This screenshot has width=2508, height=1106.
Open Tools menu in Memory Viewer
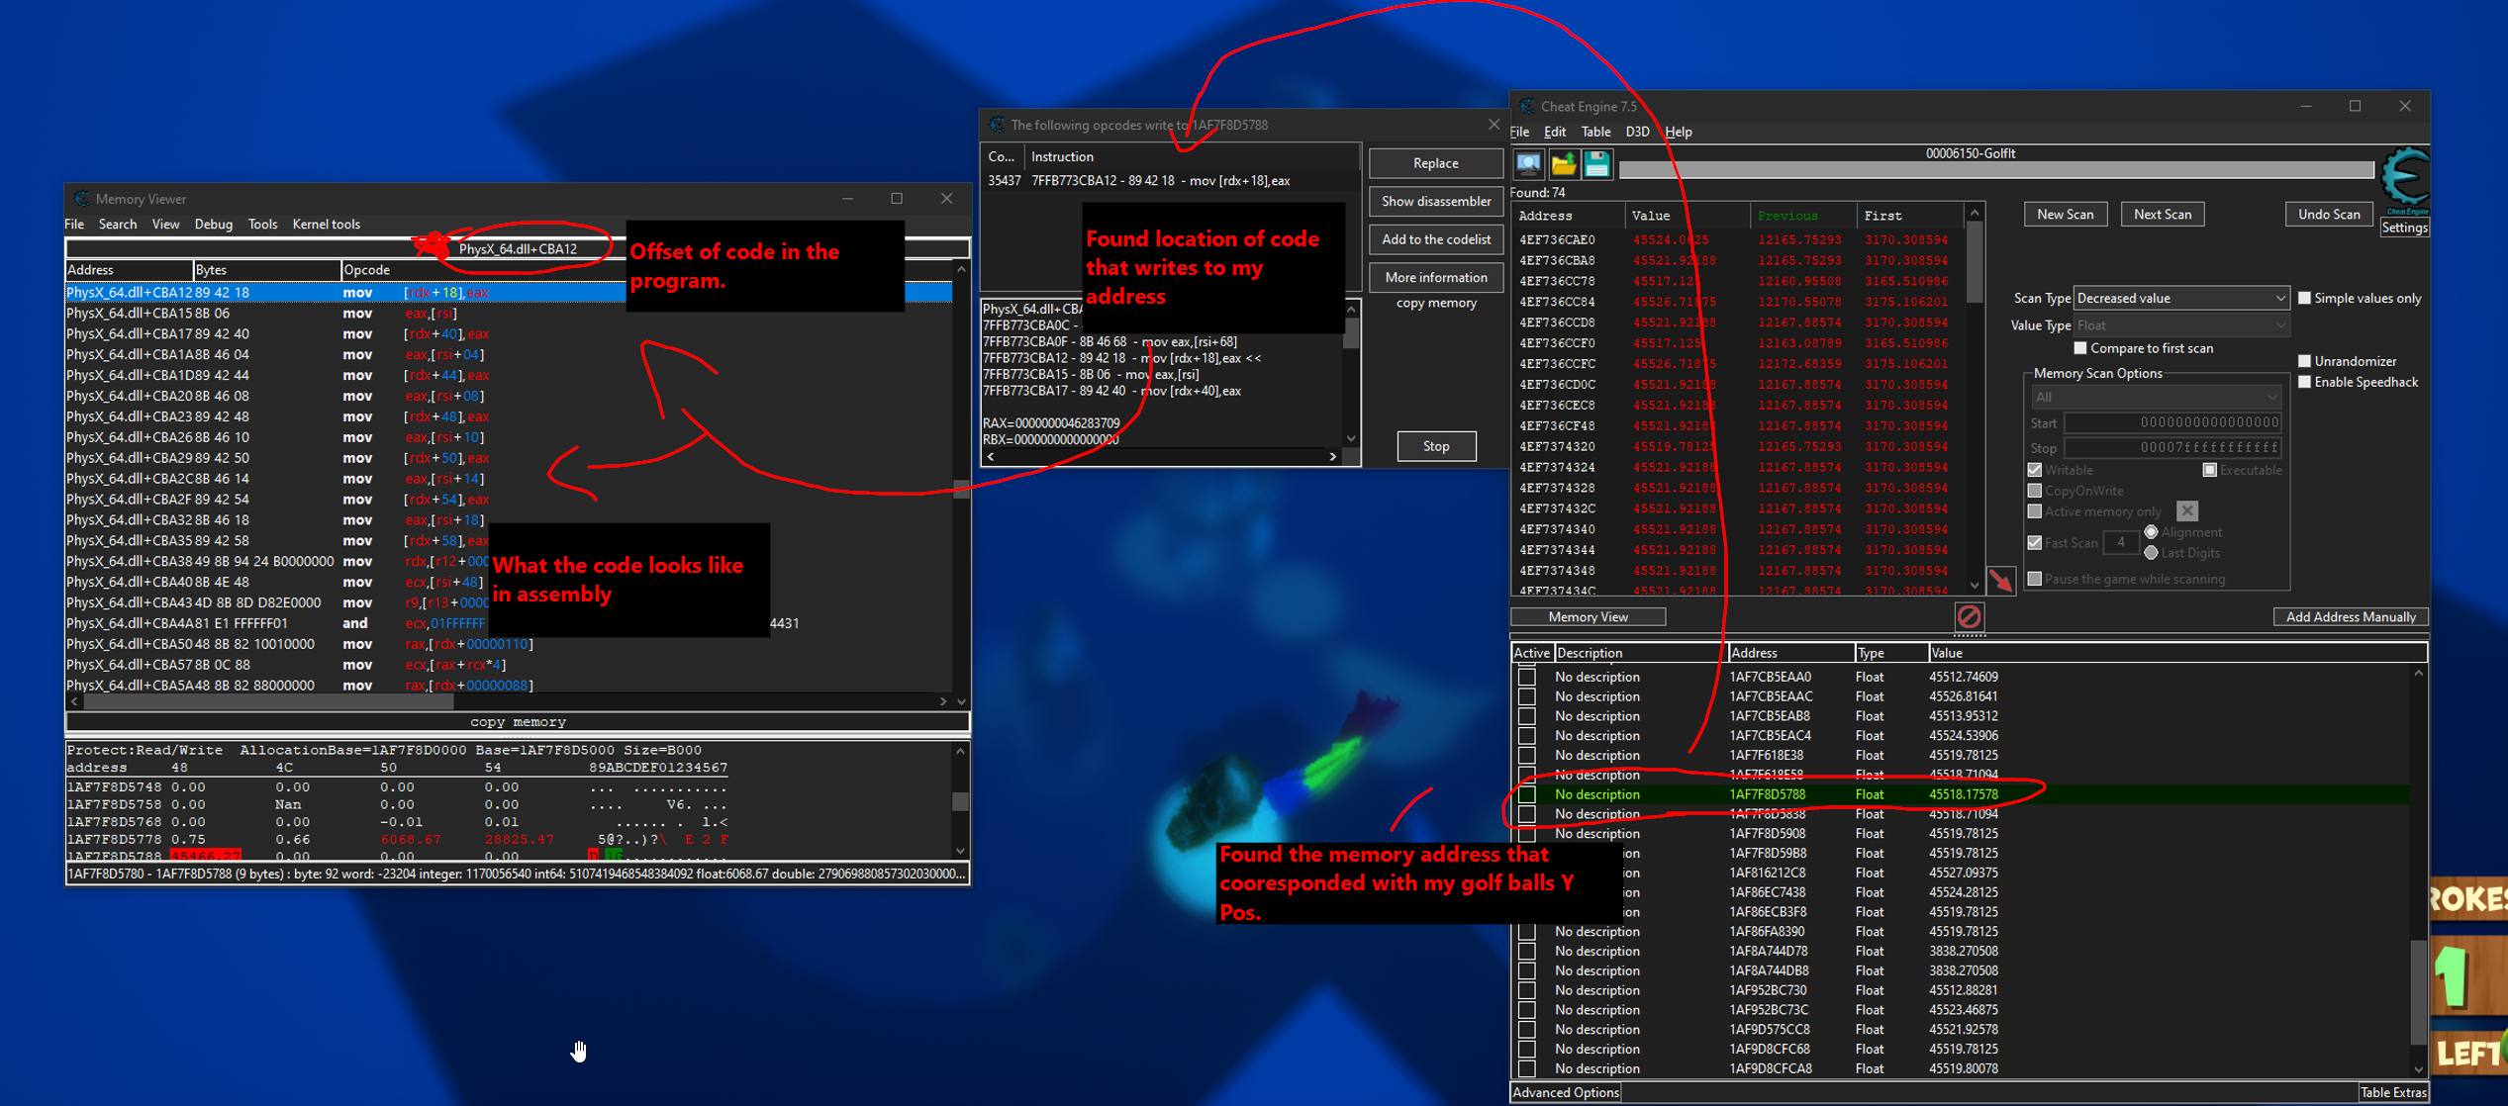tap(262, 225)
